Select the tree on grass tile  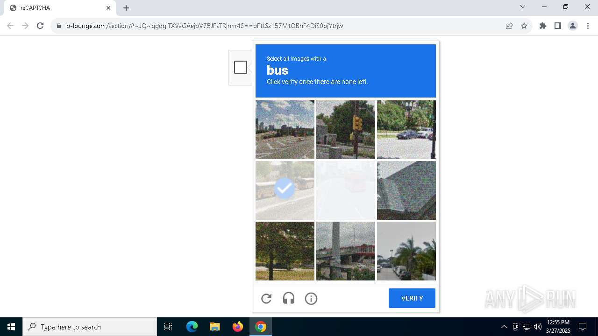coord(285,251)
